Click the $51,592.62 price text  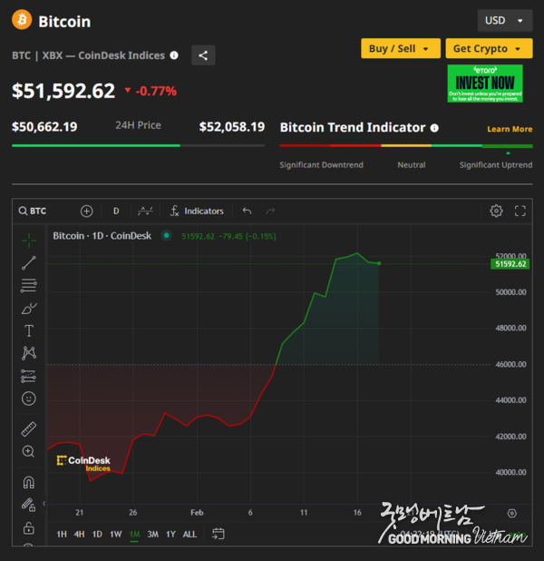coord(63,91)
